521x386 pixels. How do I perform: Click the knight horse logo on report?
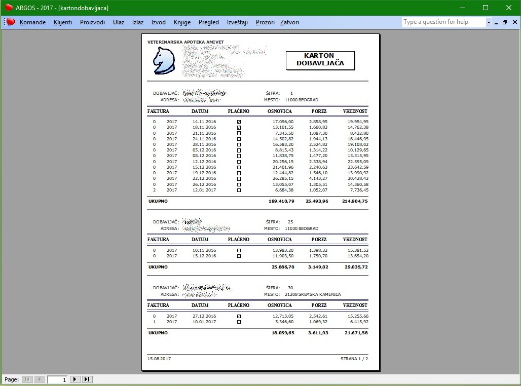[164, 60]
